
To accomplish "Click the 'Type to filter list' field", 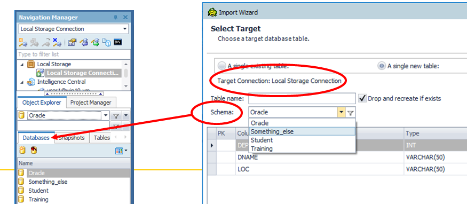I will [x=74, y=54].
